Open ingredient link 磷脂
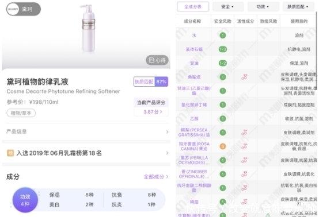Image resolution: width=319 pixels, height=217 pixels. (x=194, y=202)
